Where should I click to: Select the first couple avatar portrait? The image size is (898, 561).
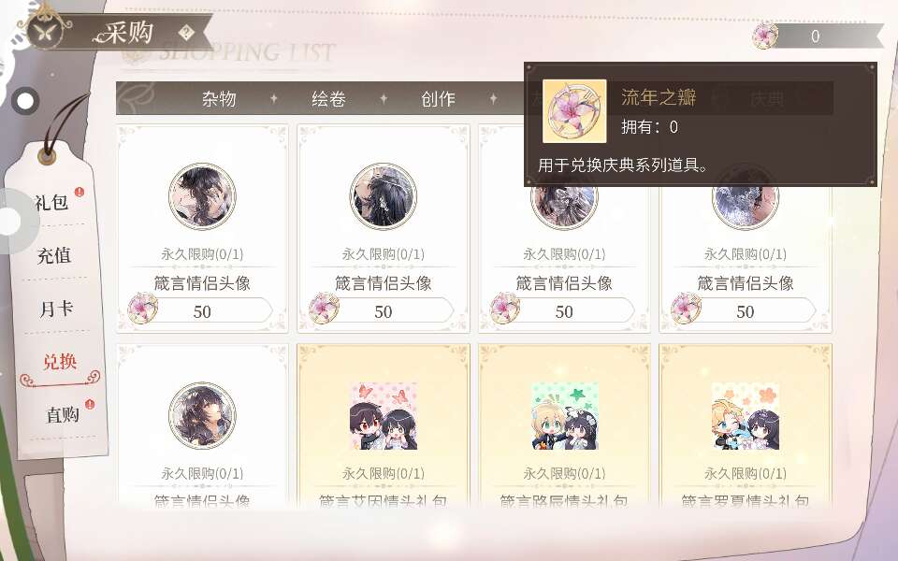[x=202, y=196]
